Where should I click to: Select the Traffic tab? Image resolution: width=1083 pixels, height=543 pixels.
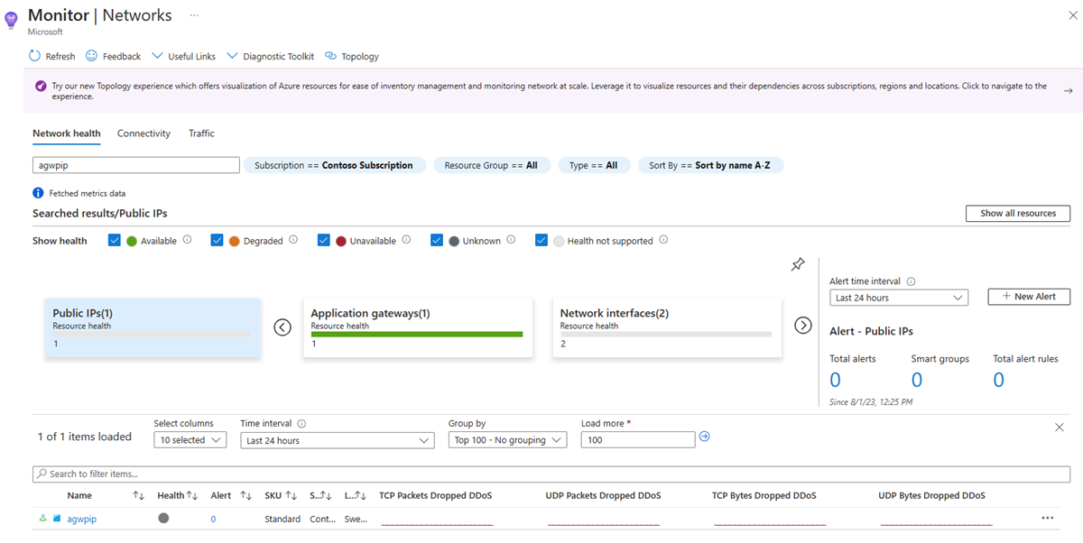click(200, 133)
